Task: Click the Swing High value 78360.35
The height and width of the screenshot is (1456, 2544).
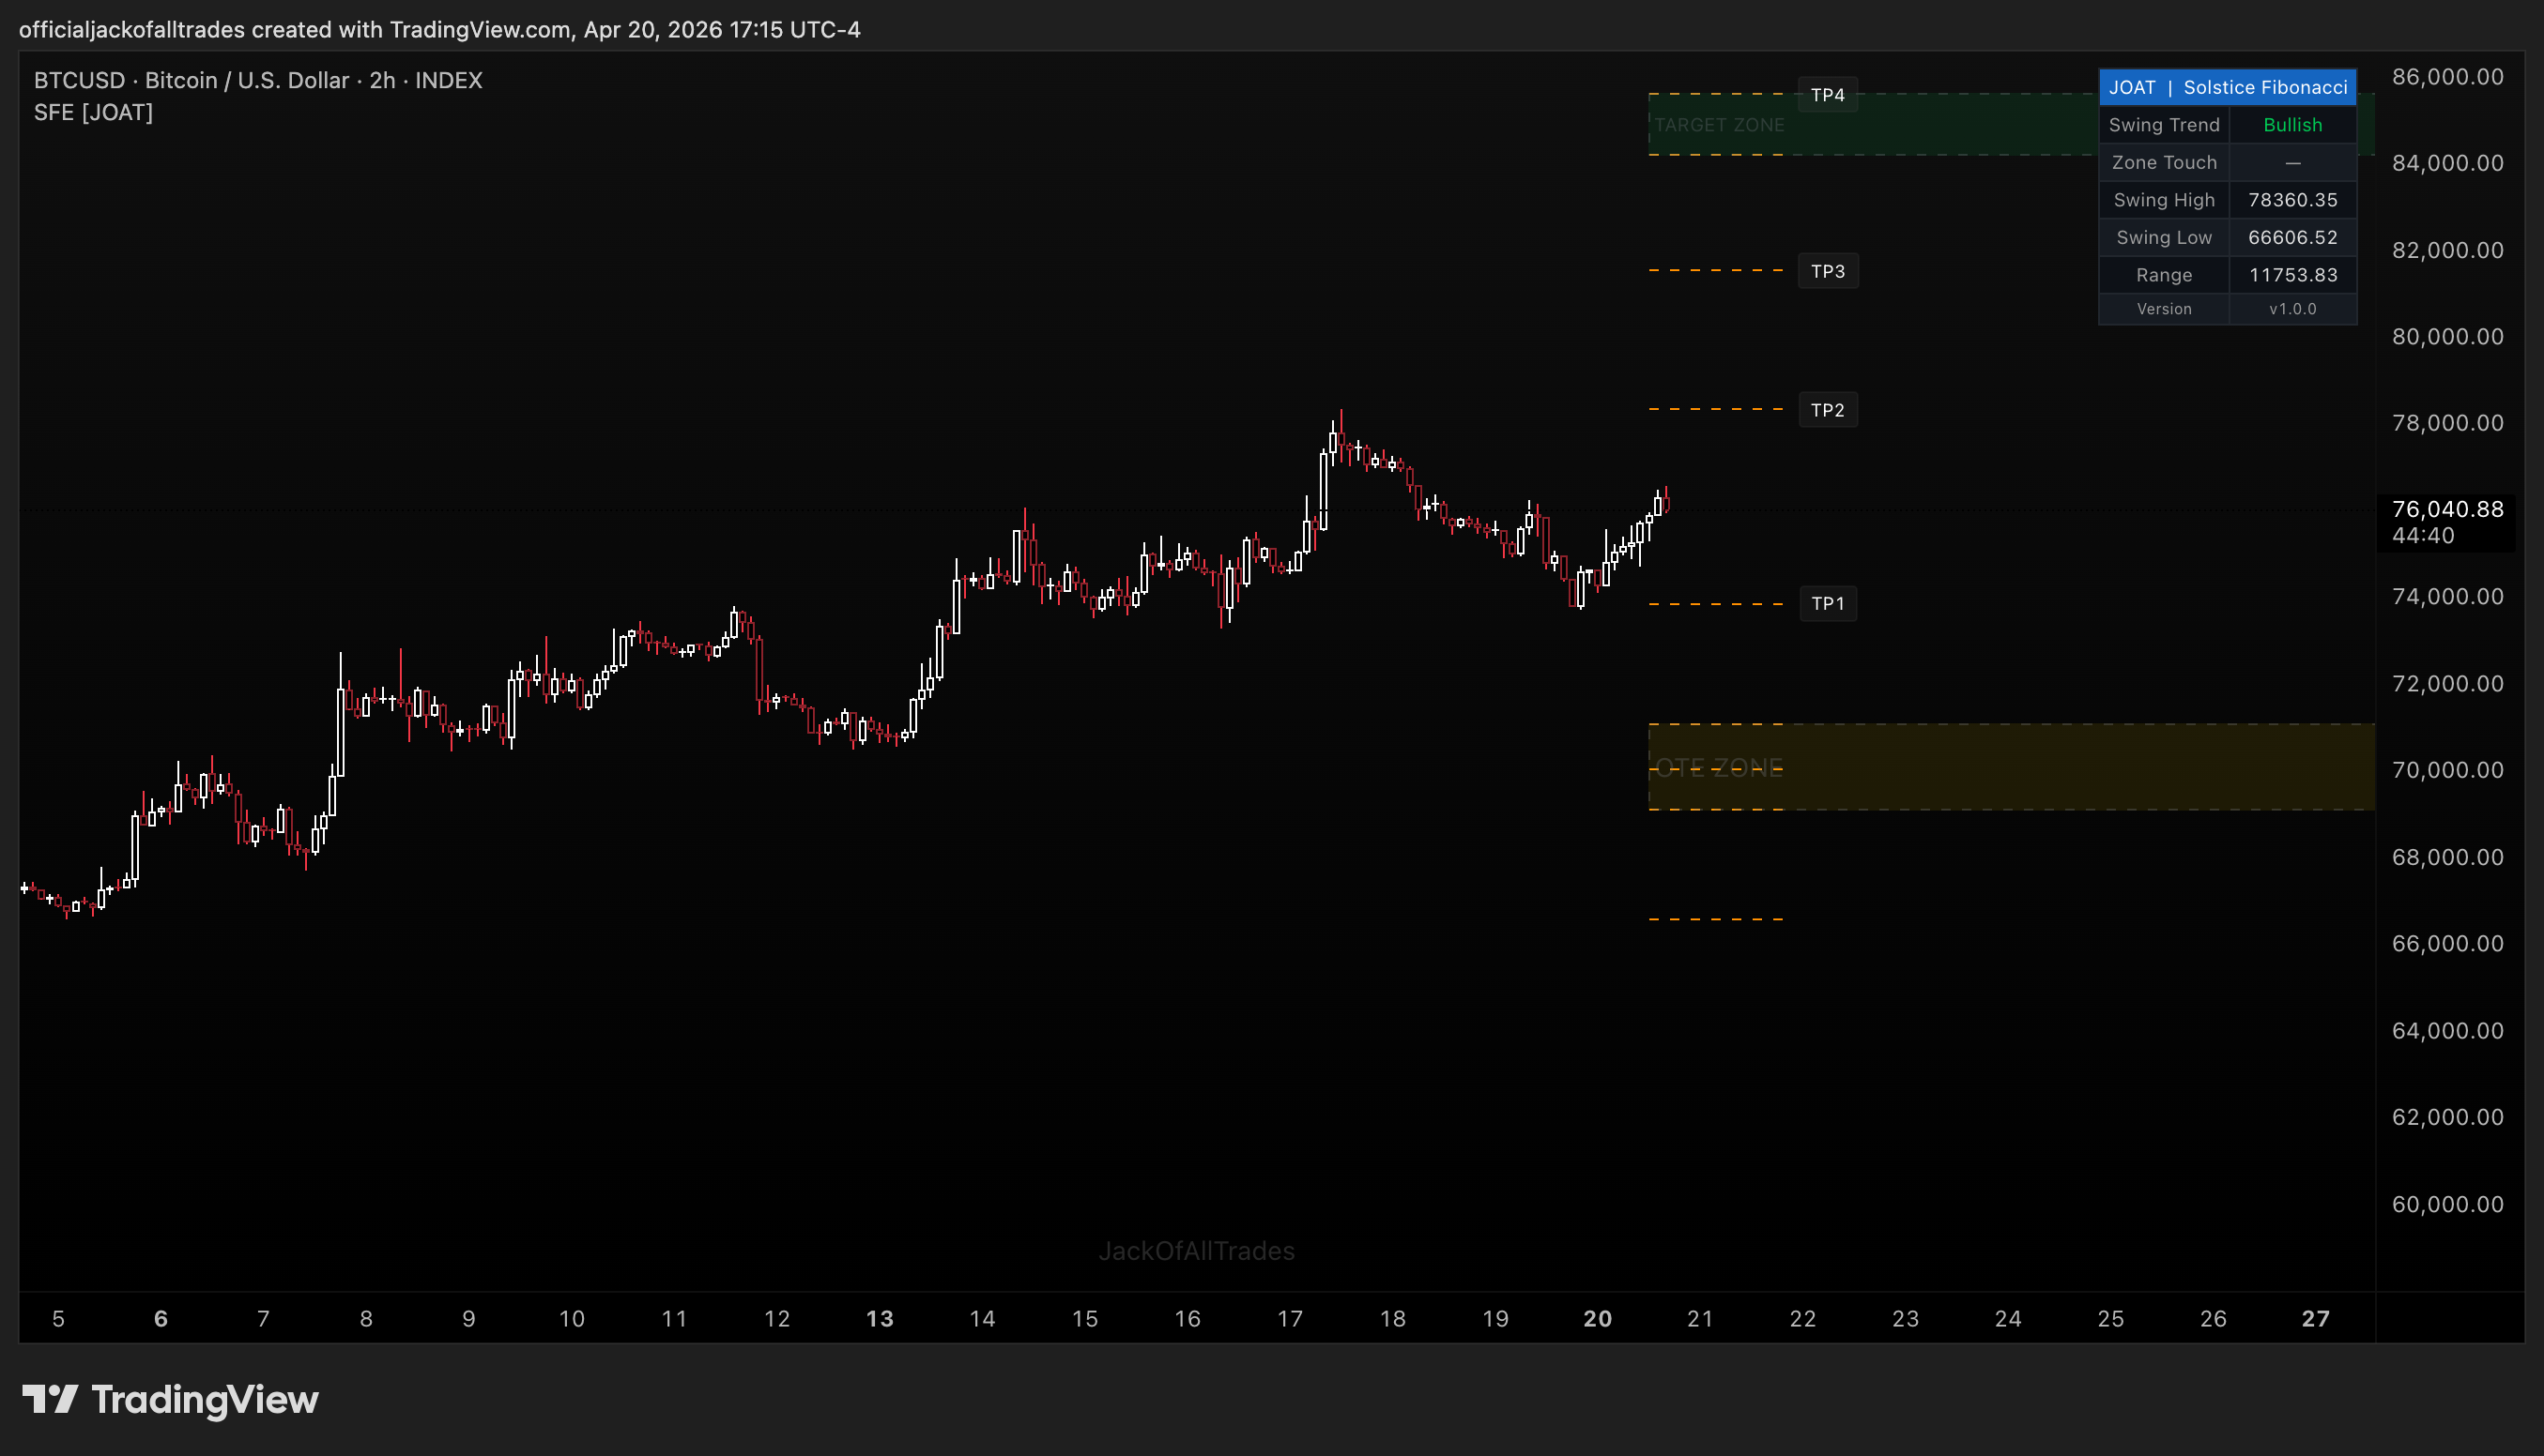Action: 2291,200
